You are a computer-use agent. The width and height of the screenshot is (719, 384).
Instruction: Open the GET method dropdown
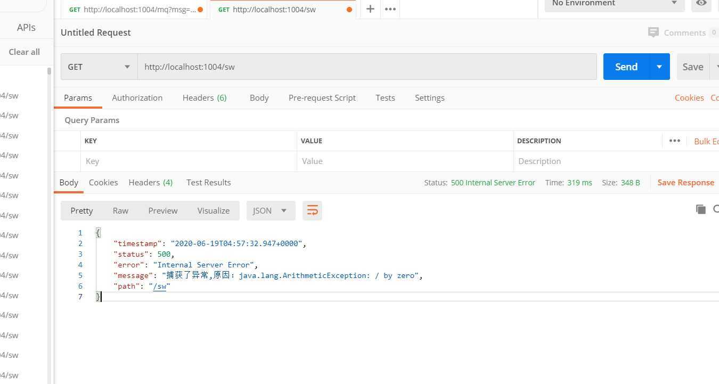[x=99, y=67]
